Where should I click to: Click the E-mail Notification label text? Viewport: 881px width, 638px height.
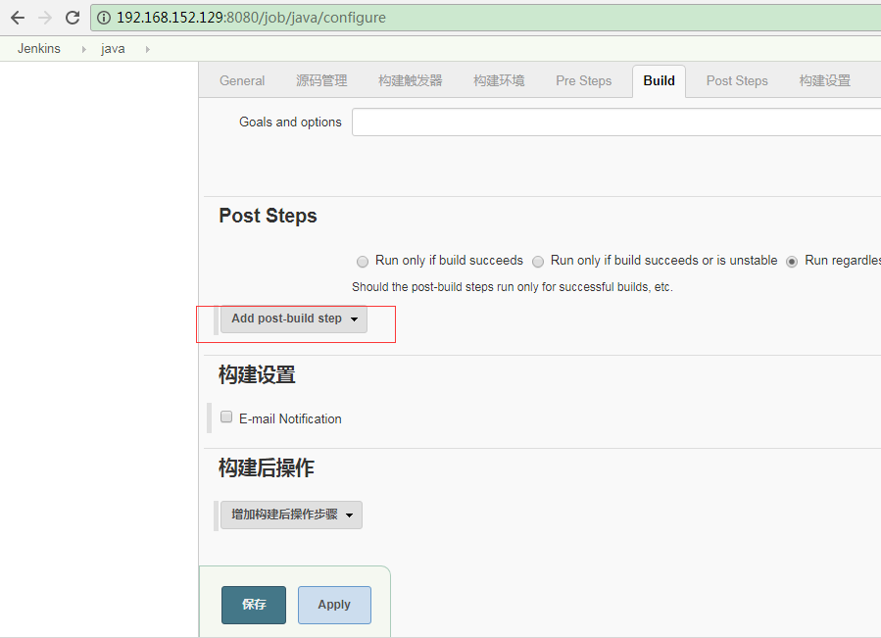(290, 418)
